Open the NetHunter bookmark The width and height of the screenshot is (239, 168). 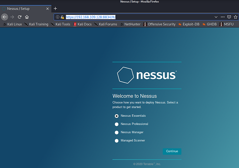coord(130,24)
